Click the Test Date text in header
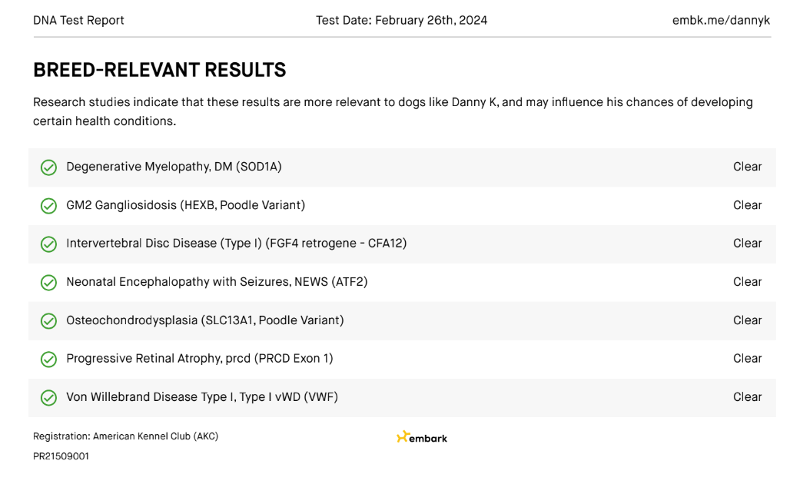Viewport: 800px width, 484px height. tap(401, 20)
